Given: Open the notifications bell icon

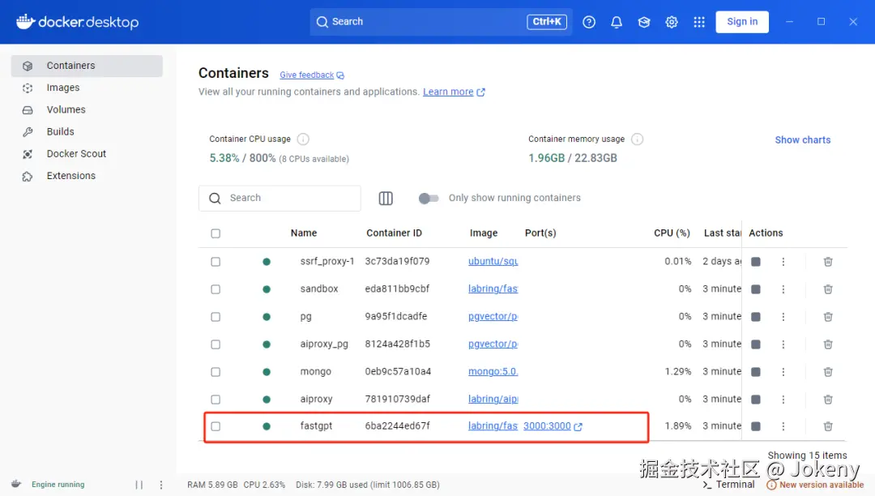Looking at the screenshot, I should point(616,22).
